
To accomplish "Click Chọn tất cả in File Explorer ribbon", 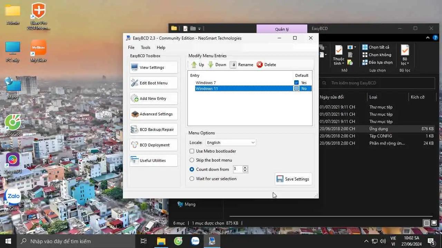I will coord(376,47).
